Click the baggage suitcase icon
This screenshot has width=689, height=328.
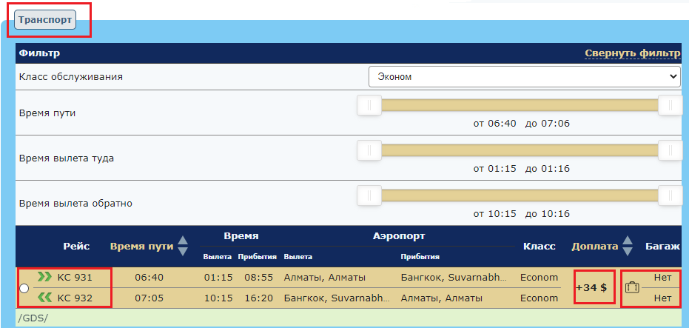click(x=632, y=287)
